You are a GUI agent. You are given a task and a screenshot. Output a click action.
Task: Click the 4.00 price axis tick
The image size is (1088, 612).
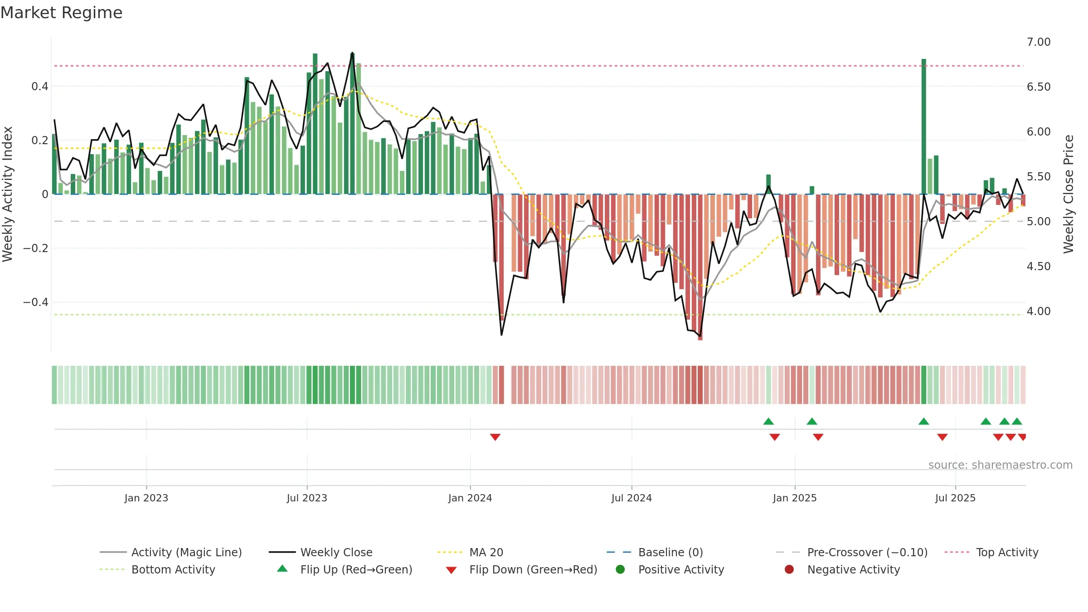pyautogui.click(x=1039, y=311)
